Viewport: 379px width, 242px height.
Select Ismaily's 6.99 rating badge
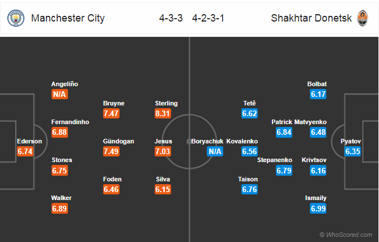pyautogui.click(x=318, y=209)
